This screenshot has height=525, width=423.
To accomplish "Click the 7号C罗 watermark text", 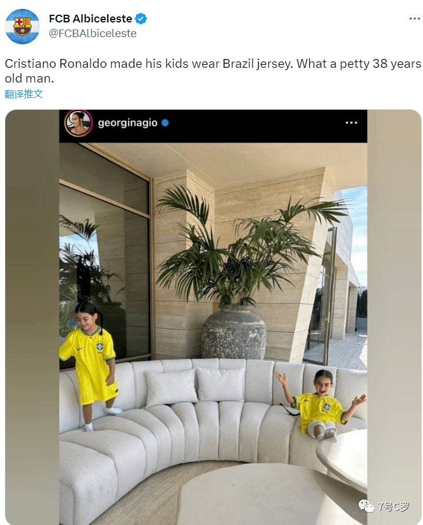I will (x=393, y=507).
